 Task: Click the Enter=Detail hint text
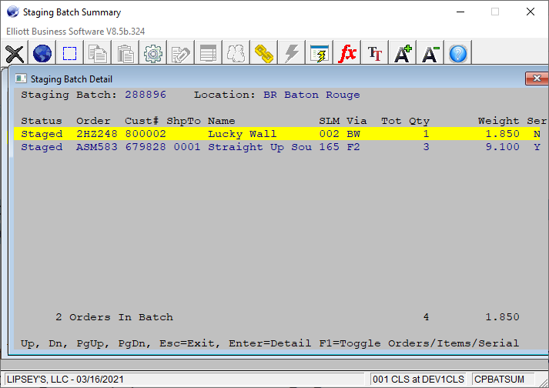pyautogui.click(x=270, y=343)
